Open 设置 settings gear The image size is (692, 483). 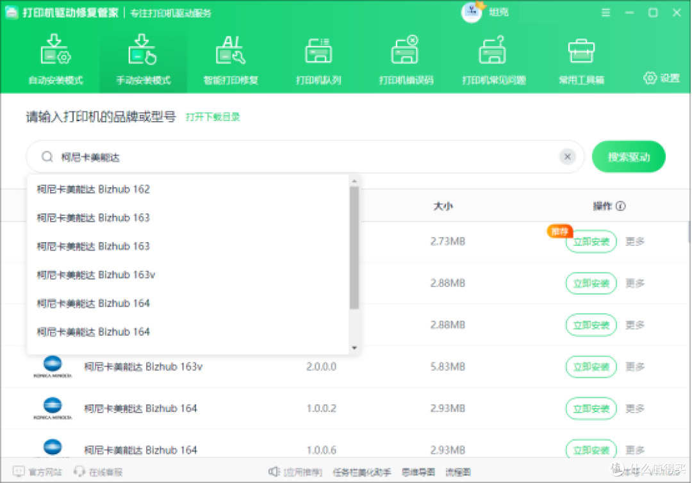point(661,78)
